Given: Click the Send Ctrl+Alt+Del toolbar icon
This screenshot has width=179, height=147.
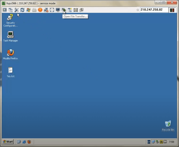Looking at the screenshot, I should 5,10.
